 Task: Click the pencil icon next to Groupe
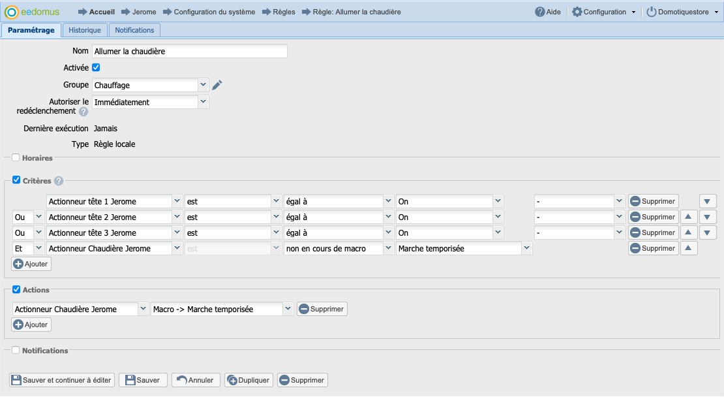217,85
